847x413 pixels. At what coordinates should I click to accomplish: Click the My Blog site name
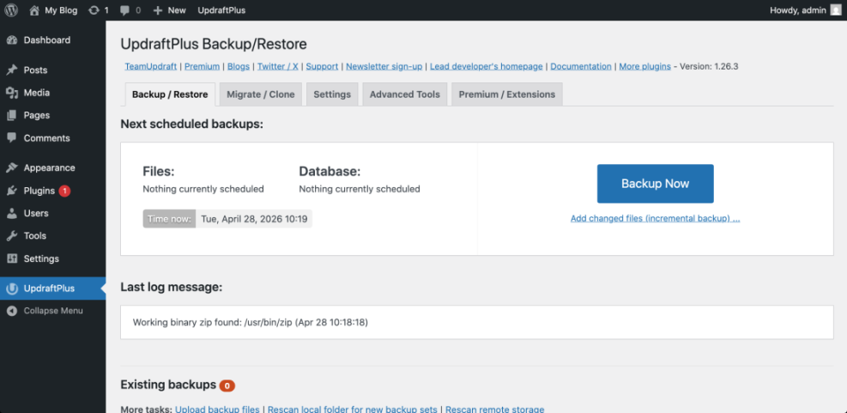(61, 10)
